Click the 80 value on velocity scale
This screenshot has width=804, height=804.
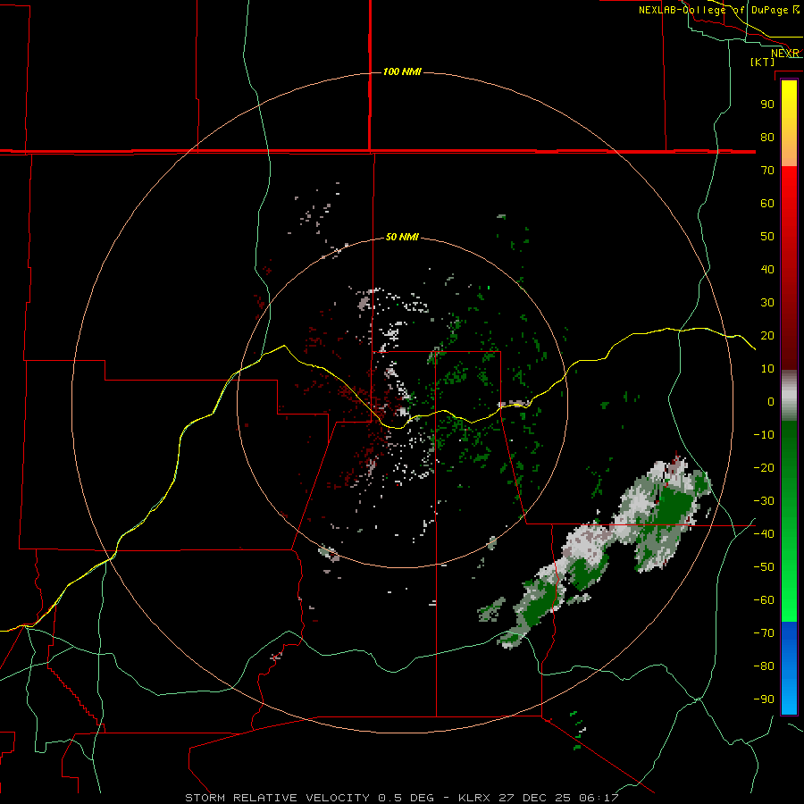click(767, 138)
